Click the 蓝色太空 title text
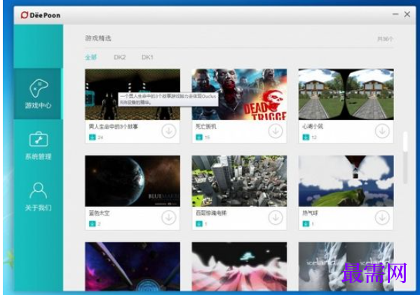The image size is (420, 295). click(99, 213)
